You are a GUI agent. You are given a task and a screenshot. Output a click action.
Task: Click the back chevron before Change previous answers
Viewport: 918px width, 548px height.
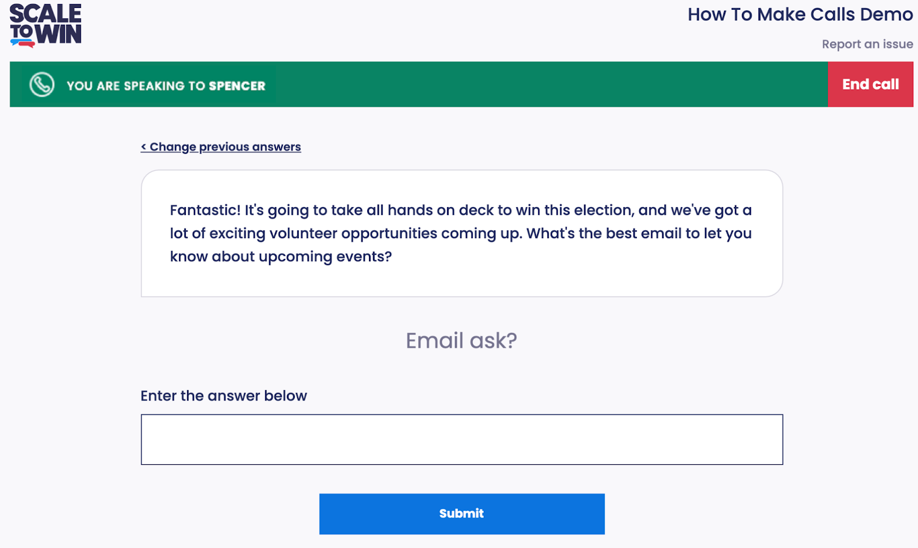tap(143, 147)
